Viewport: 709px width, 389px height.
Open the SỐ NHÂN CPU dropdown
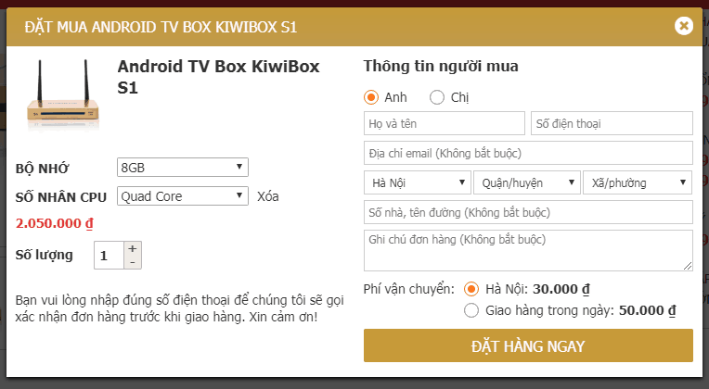182,196
